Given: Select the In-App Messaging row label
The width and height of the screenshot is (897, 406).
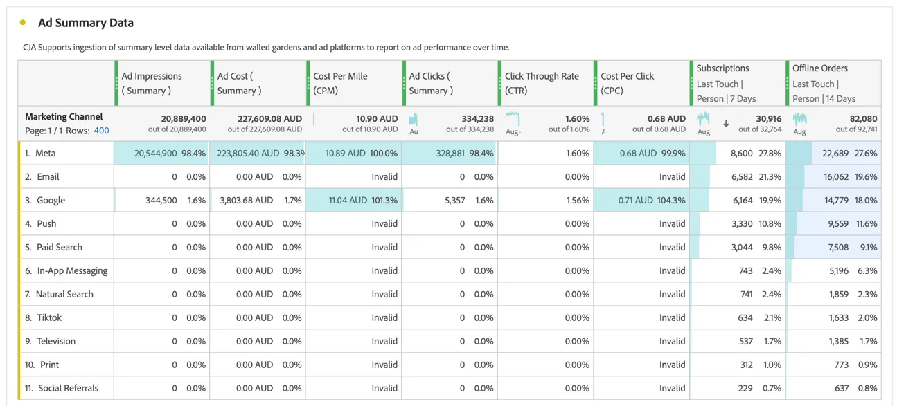Looking at the screenshot, I should pyautogui.click(x=72, y=270).
